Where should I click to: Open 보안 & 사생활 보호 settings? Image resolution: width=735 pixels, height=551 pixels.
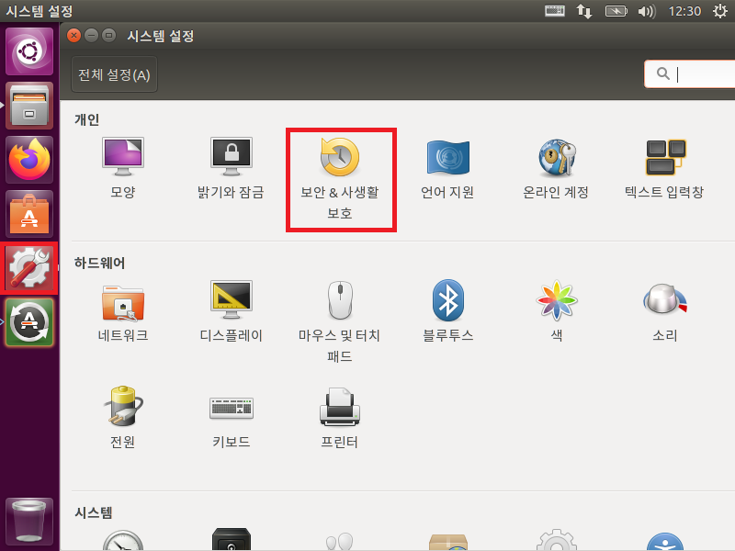pos(340,178)
